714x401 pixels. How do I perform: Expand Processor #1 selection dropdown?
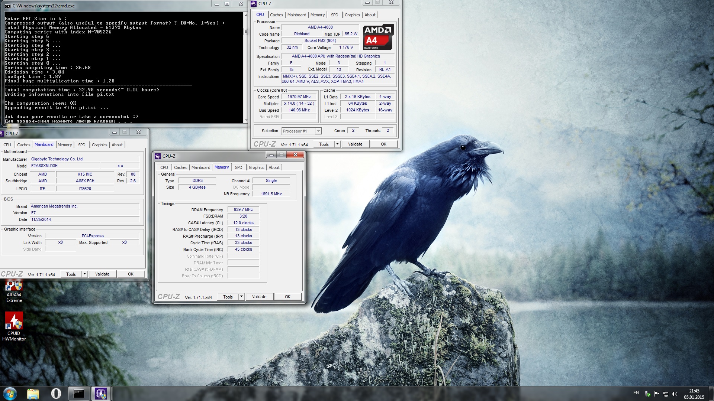pyautogui.click(x=318, y=131)
